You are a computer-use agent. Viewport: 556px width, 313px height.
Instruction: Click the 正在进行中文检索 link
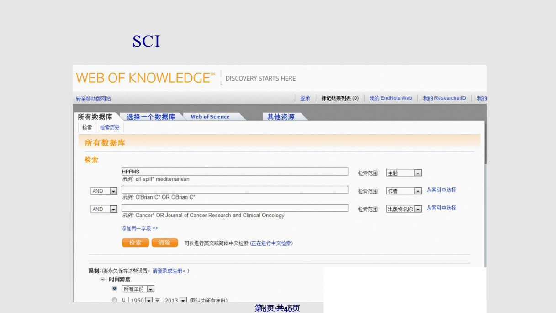[x=271, y=243]
